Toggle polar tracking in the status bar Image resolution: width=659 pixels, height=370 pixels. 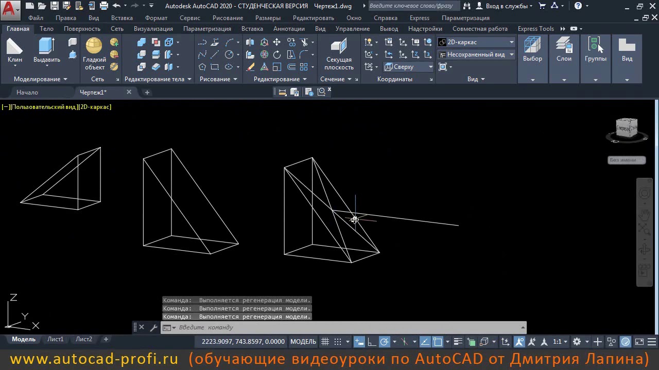coord(385,341)
